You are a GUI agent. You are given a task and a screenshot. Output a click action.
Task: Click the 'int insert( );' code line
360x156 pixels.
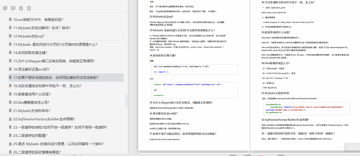point(161,72)
